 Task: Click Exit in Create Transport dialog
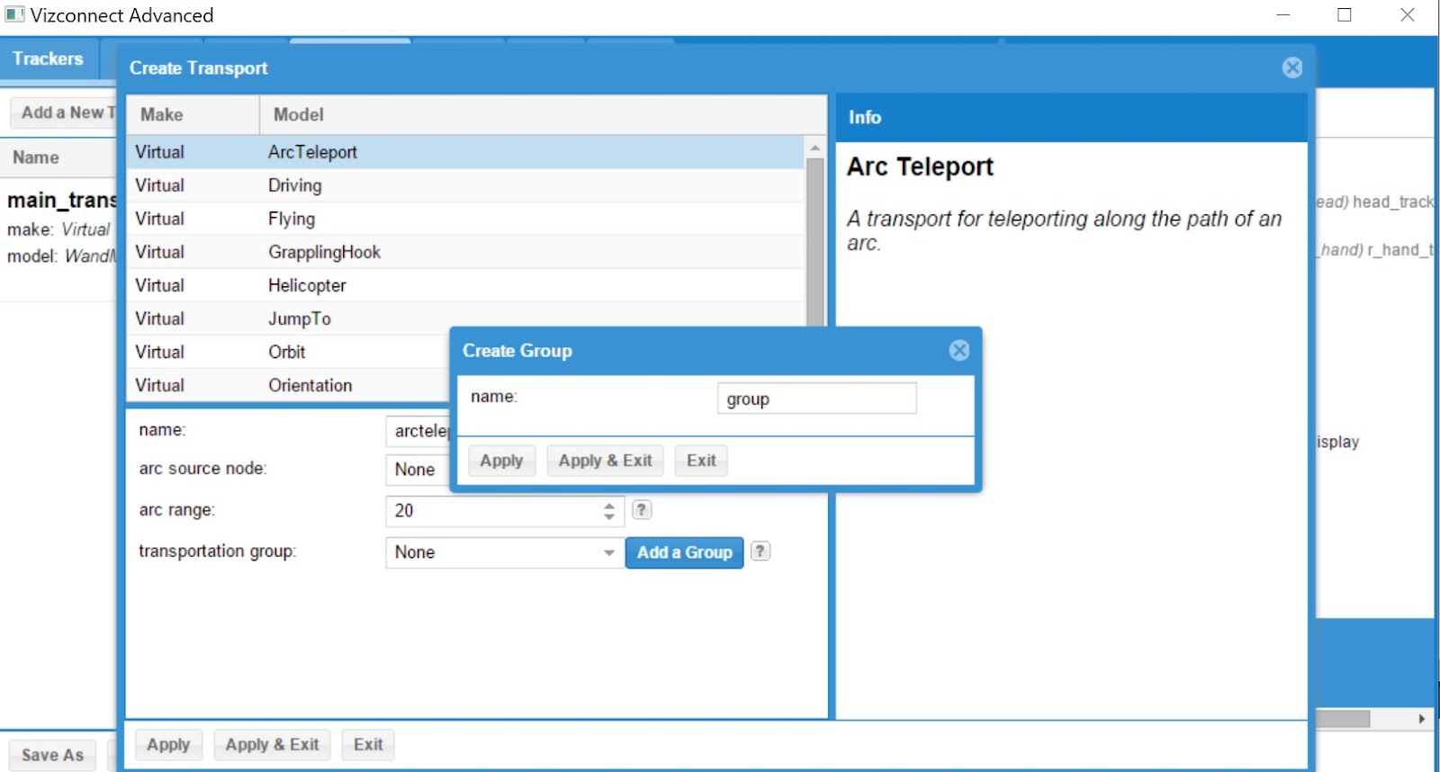[368, 744]
